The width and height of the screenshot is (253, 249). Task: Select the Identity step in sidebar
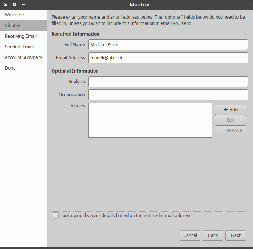12,26
